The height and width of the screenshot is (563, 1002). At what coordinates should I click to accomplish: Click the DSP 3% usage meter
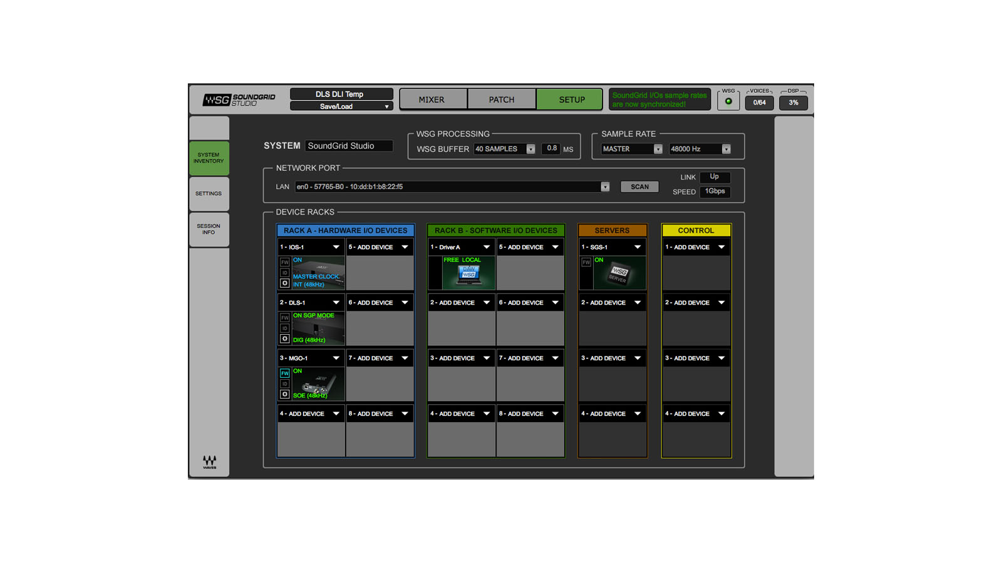(793, 103)
